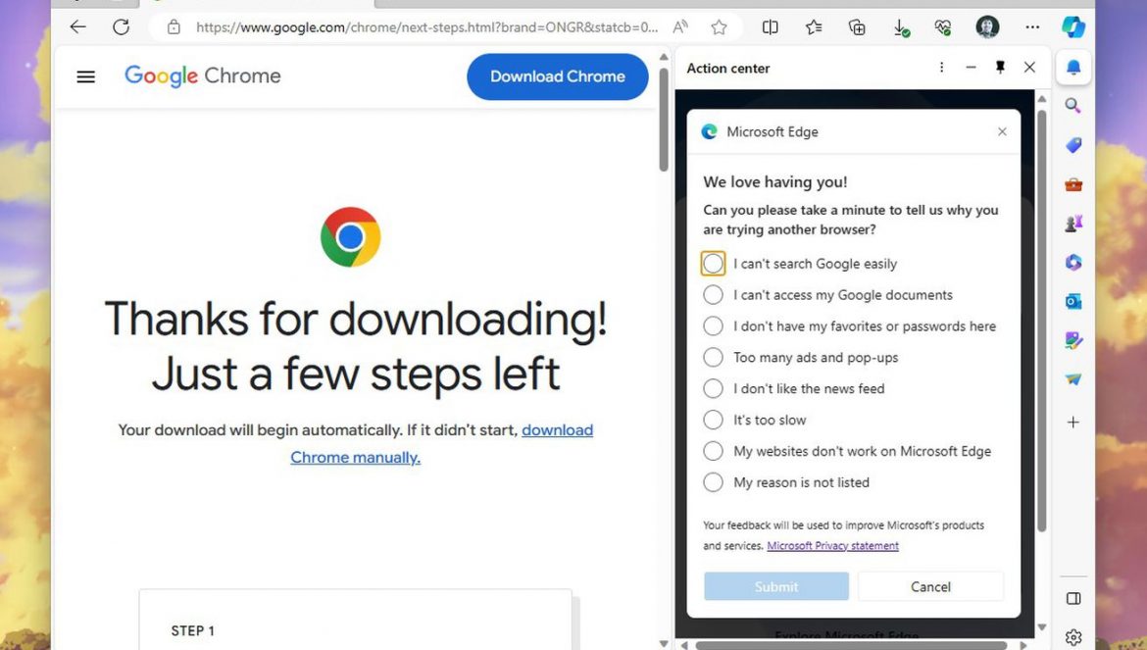Minimize the Action center pane
The height and width of the screenshot is (650, 1147).
971,68
